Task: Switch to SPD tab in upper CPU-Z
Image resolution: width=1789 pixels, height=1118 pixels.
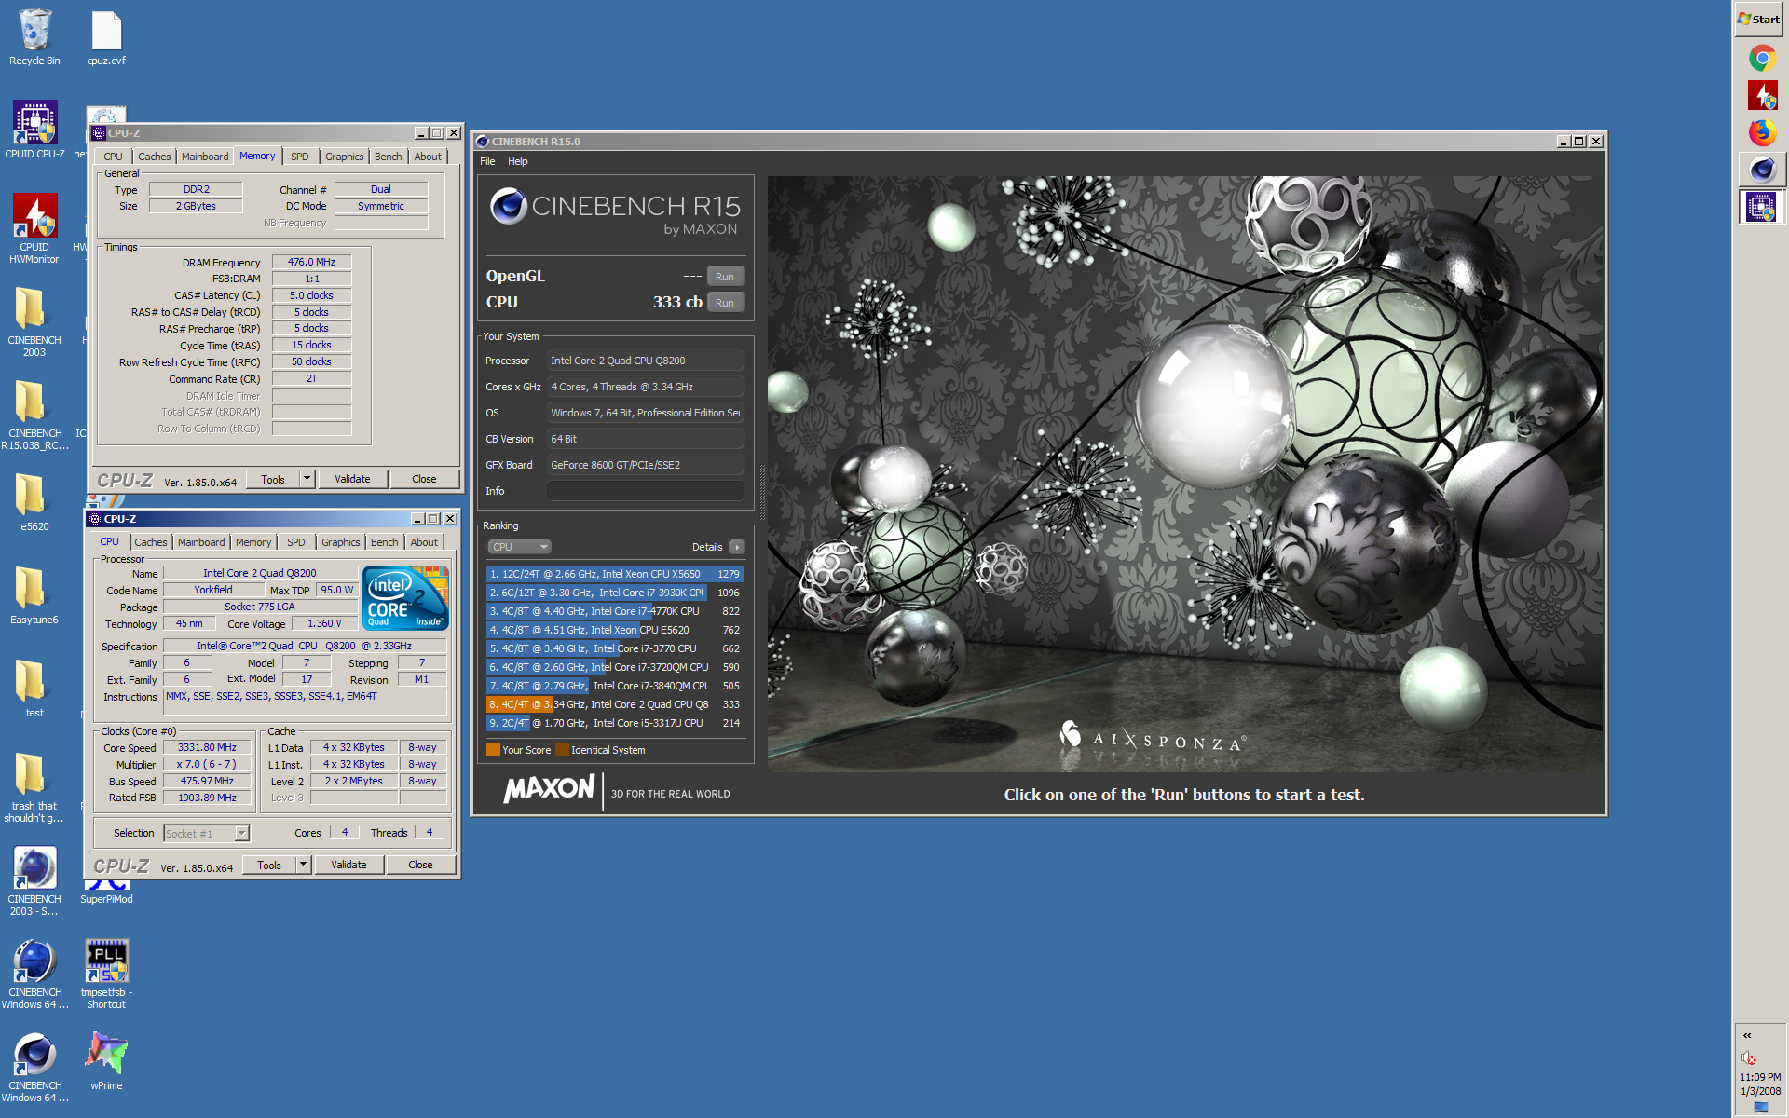Action: pyautogui.click(x=299, y=157)
